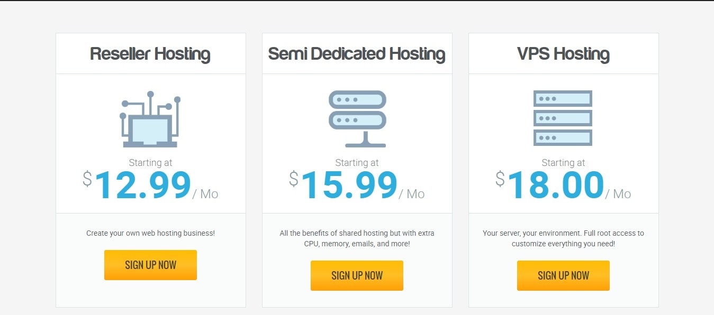Click 'Starting at' label under Semi Dedicated icon
Viewport: 714px width, 315px height.
(x=357, y=163)
